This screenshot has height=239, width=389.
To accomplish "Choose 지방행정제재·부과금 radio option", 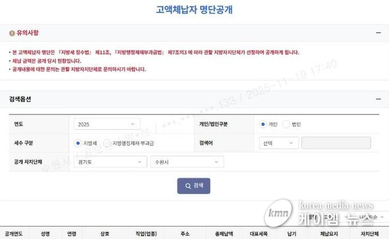I will click(107, 143).
